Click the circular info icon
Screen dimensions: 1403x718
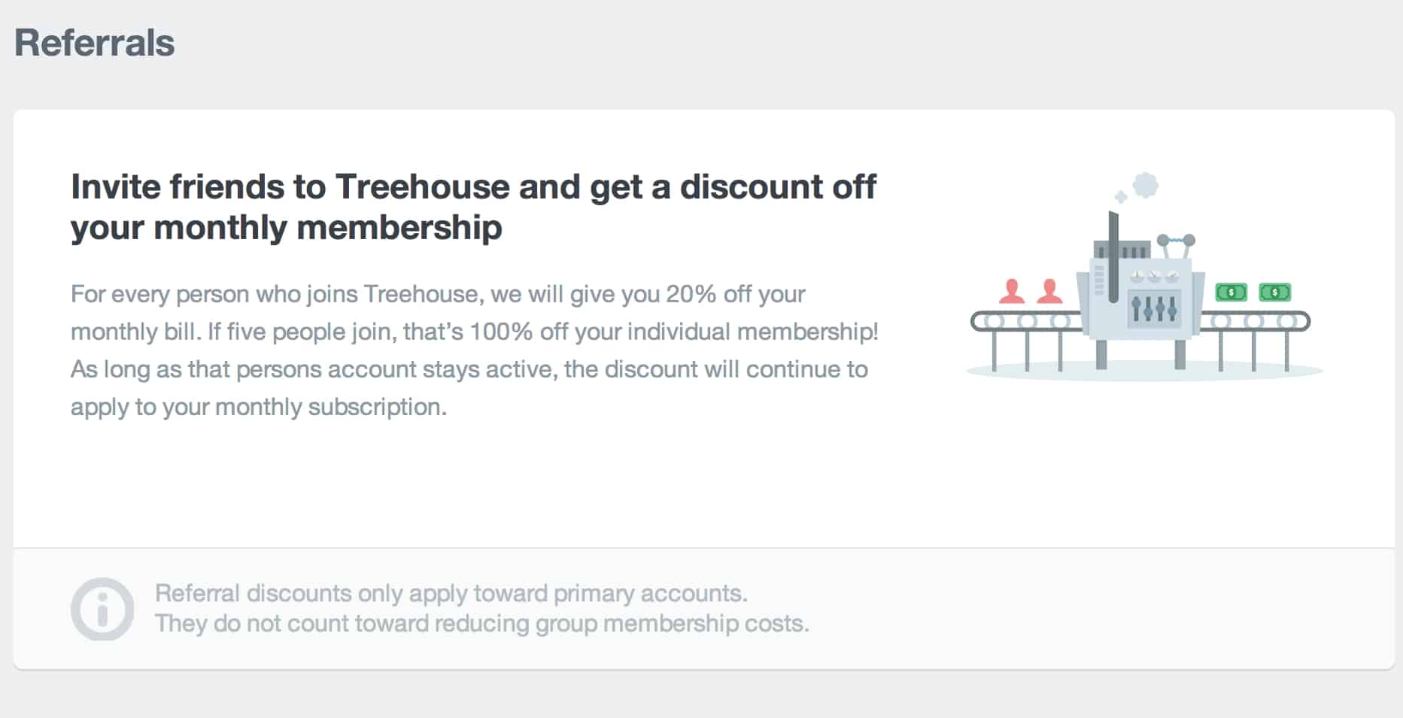[x=102, y=609]
